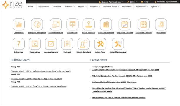
Task: Expand the System menu
Action: coord(155,7)
